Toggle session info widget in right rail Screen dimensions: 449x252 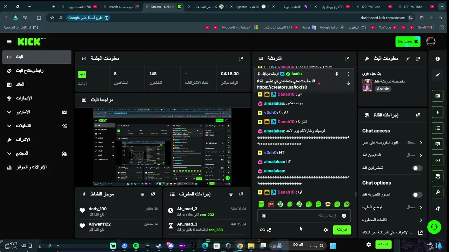(x=437, y=160)
